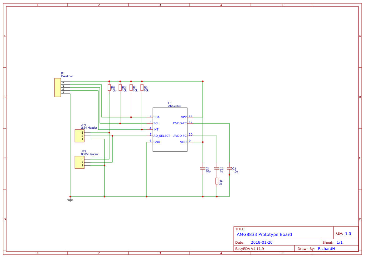The height and width of the screenshot is (258, 365).
Task: Select the junction dot on AD_SELECT net
Action: tap(113, 136)
